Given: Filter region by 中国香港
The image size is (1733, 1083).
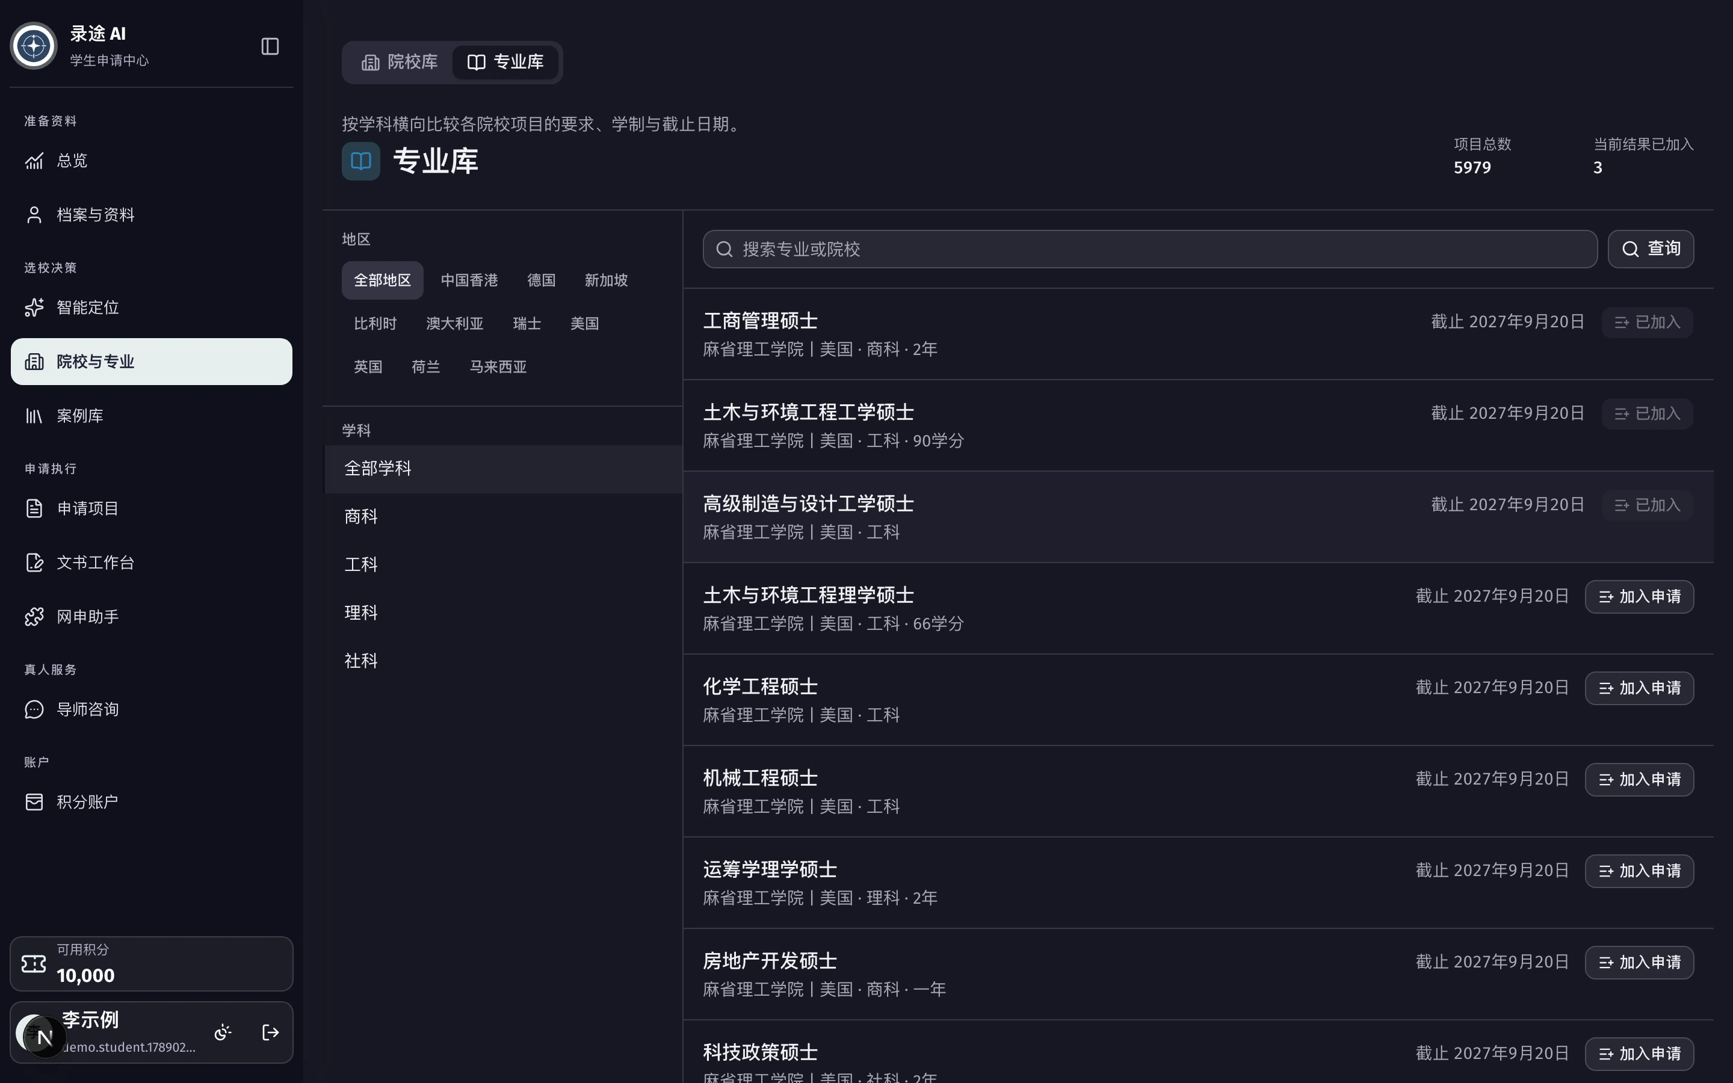Looking at the screenshot, I should [x=469, y=280].
